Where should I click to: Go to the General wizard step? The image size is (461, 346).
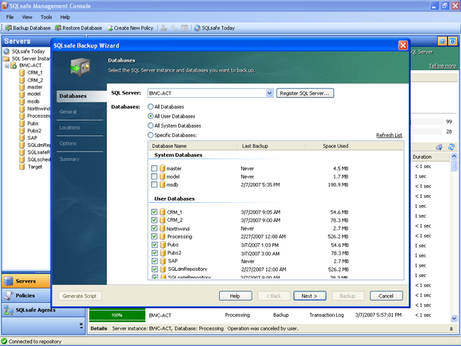click(x=68, y=112)
